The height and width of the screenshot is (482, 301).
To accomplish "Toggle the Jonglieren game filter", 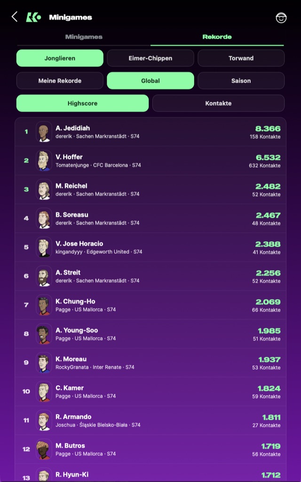I will click(60, 58).
